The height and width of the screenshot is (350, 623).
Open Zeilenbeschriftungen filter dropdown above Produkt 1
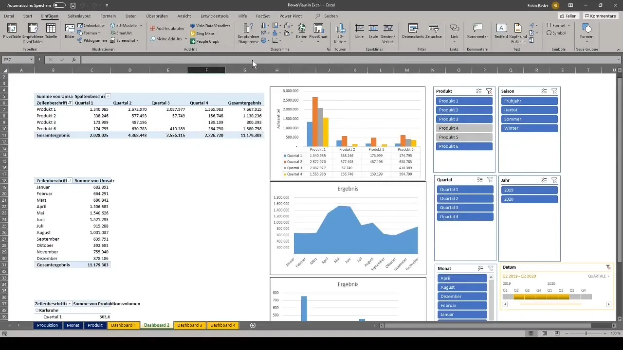coord(70,103)
